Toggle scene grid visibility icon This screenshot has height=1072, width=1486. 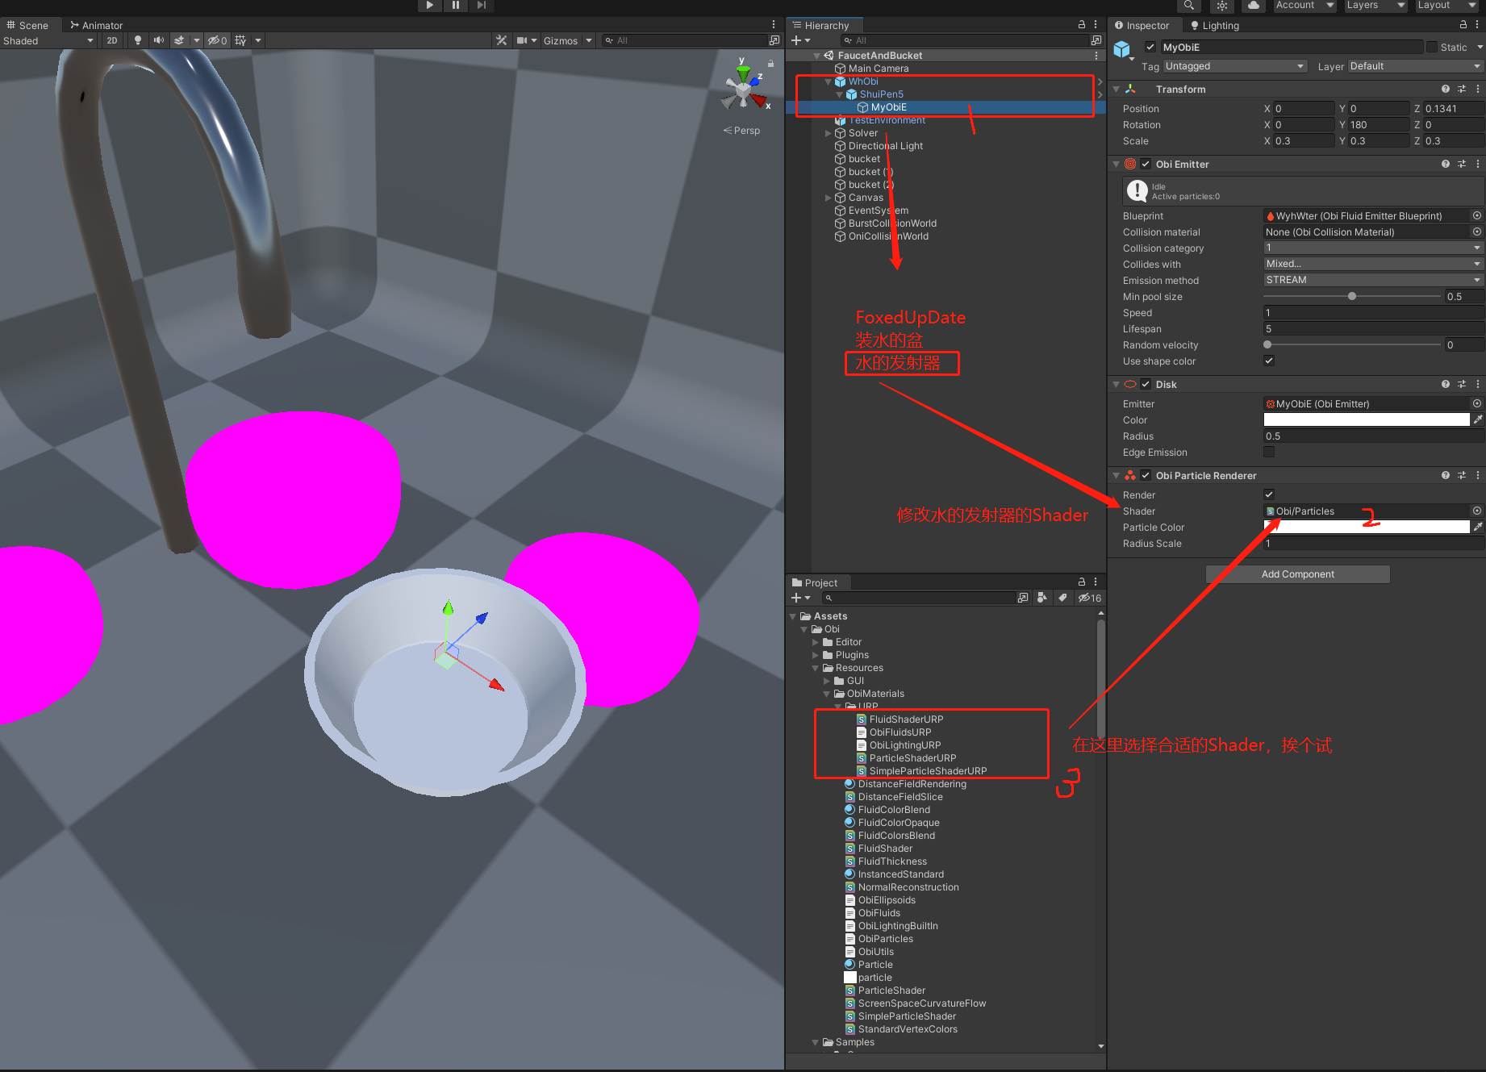pos(240,40)
